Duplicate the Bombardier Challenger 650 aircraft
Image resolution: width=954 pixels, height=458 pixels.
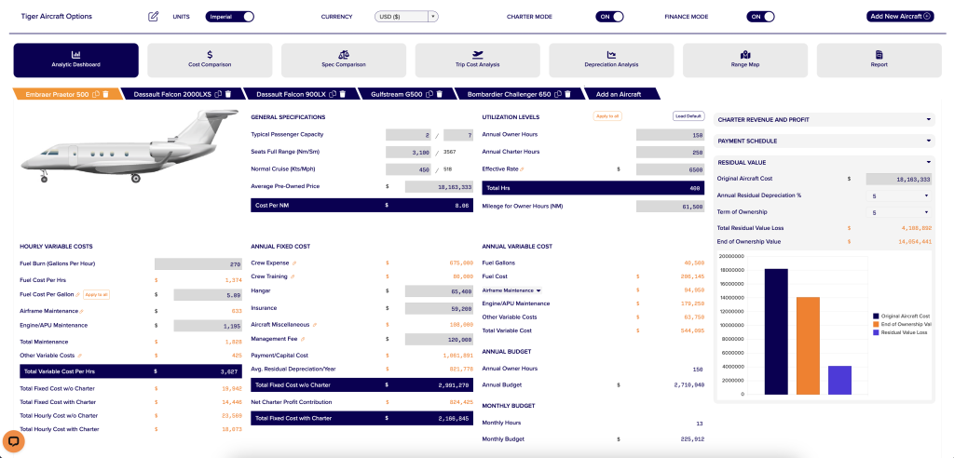point(558,94)
